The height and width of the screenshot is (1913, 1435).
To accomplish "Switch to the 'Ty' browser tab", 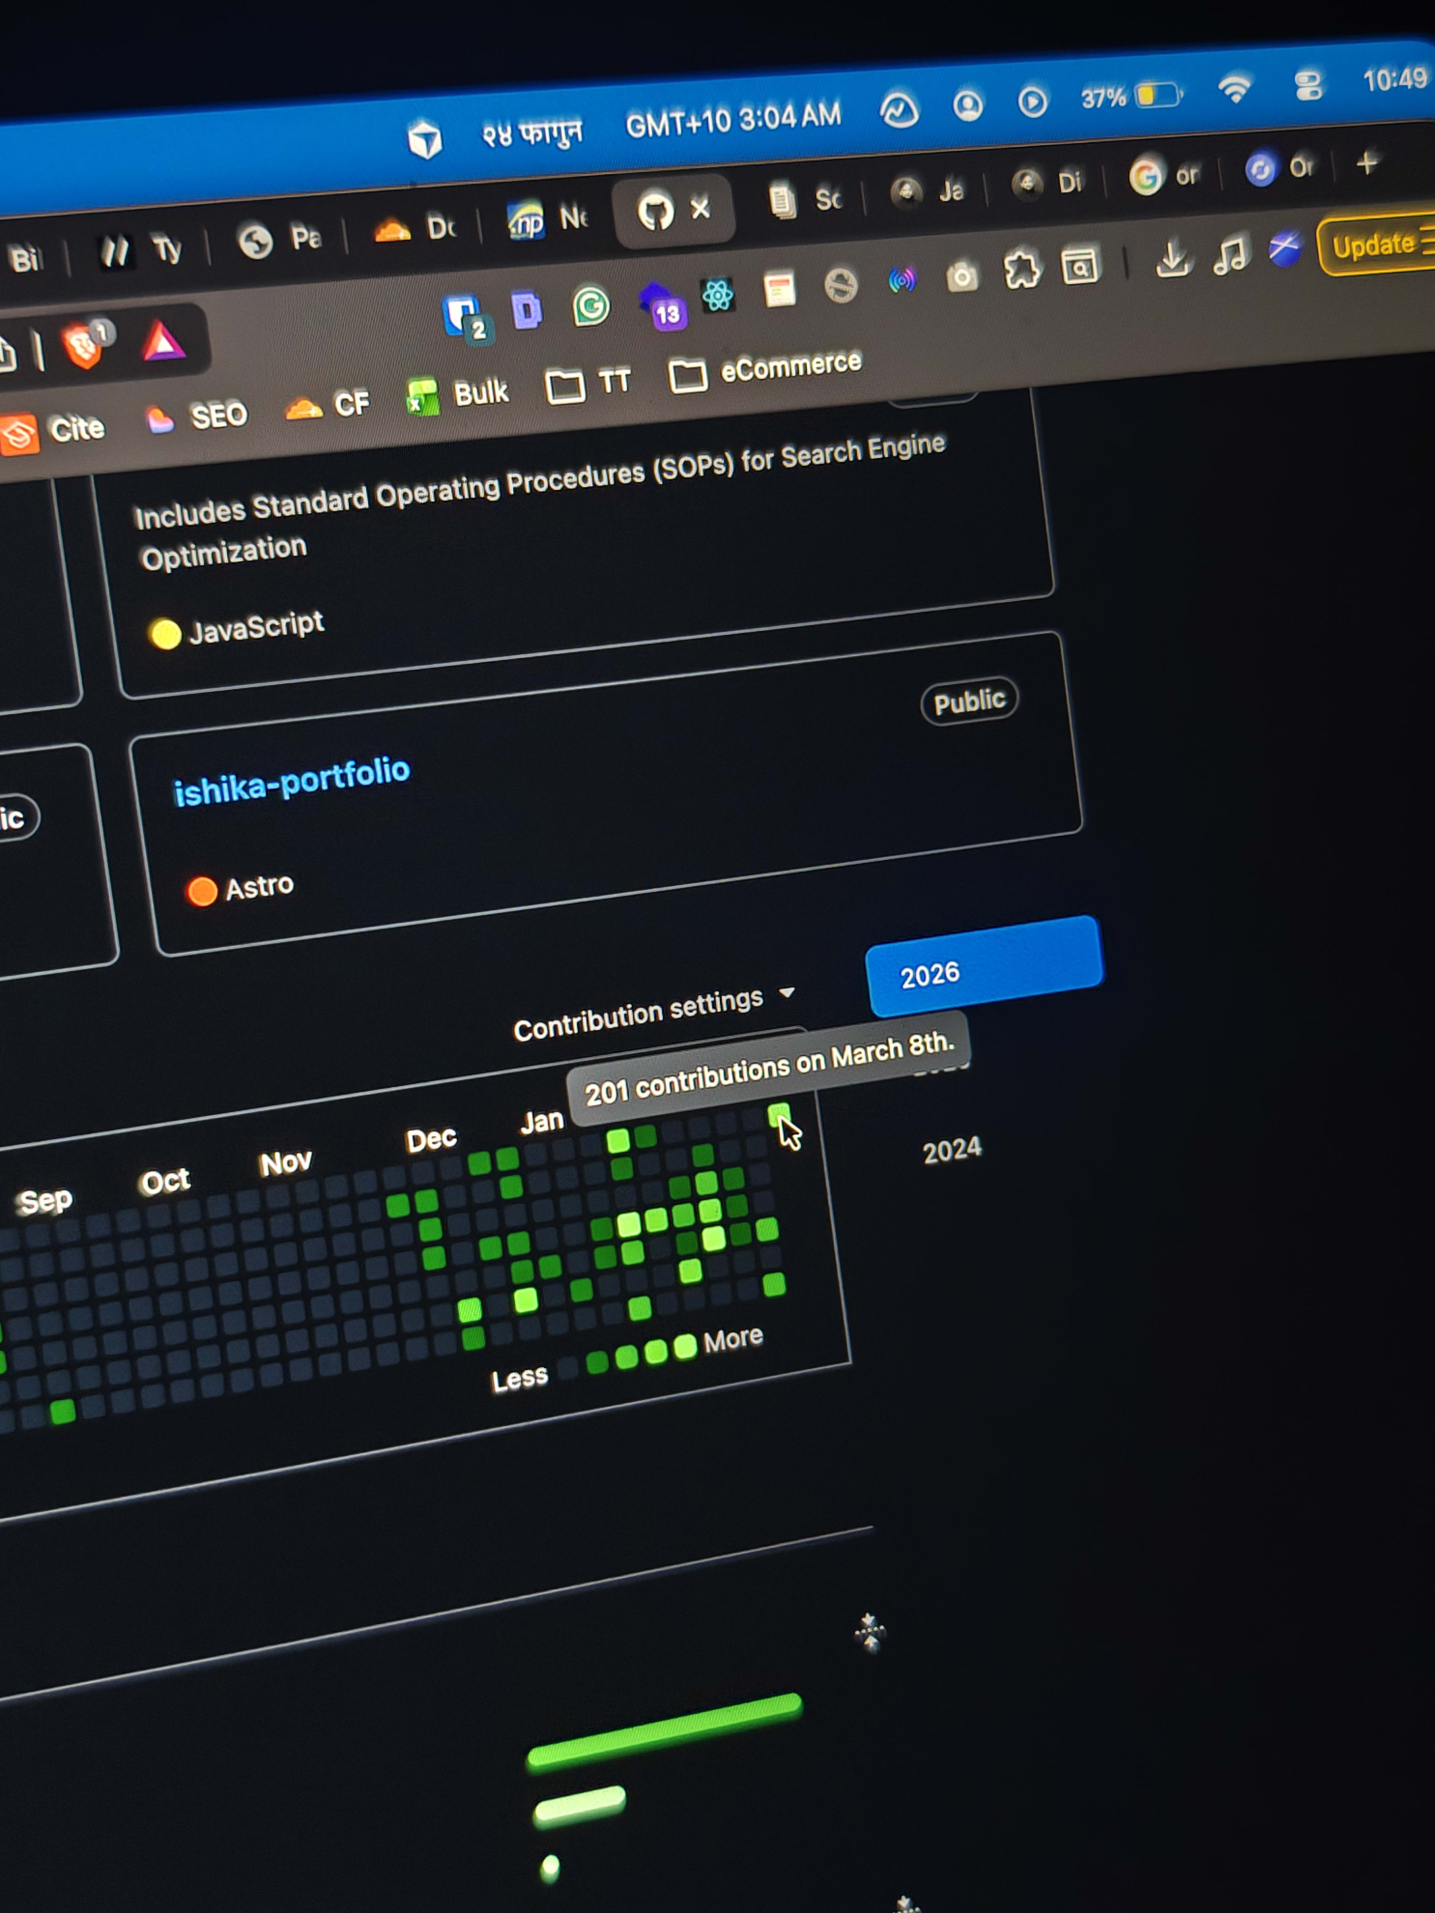I will (x=142, y=251).
